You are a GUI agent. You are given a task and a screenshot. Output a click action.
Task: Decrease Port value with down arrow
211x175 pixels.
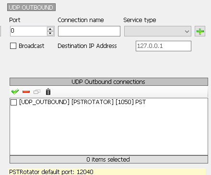point(50,33)
